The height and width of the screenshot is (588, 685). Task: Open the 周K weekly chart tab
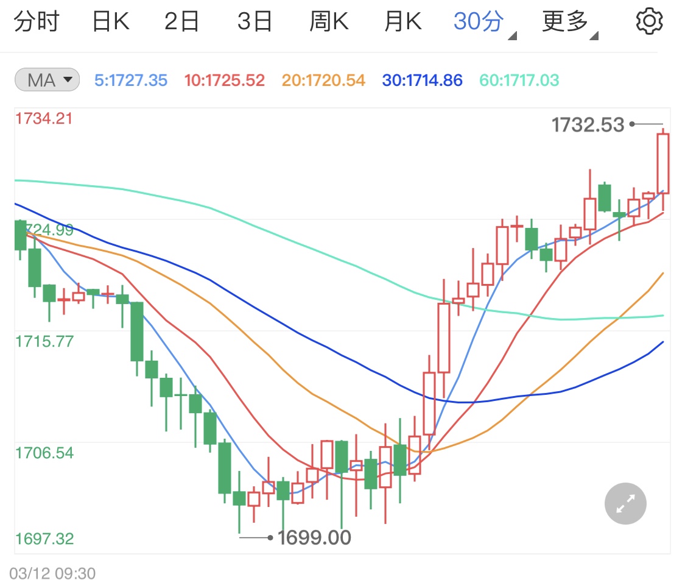[329, 21]
